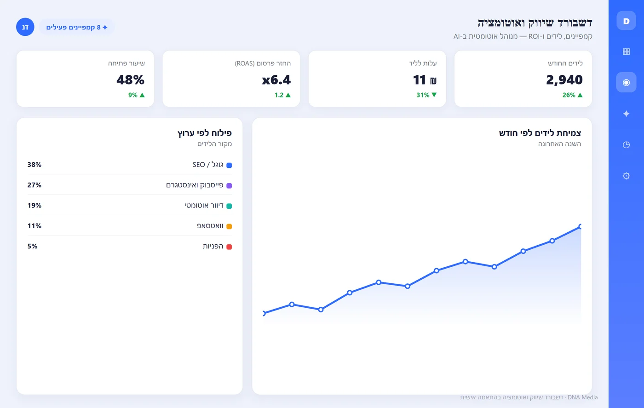
Task: Open the עלות לליד card
Action: point(377,79)
